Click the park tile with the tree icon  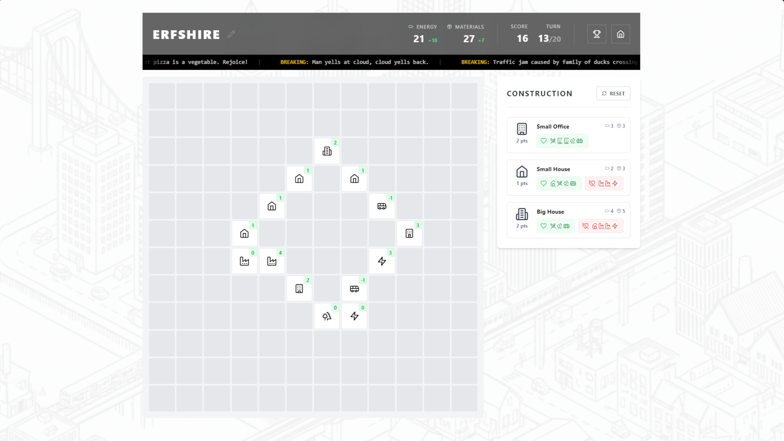coord(327,316)
